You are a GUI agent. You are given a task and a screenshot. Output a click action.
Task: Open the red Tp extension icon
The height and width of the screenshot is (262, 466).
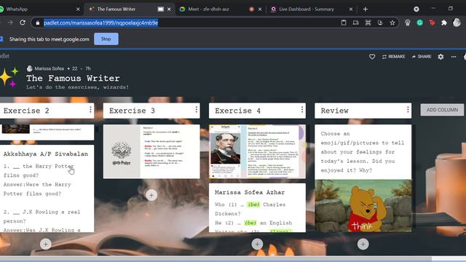(432, 23)
